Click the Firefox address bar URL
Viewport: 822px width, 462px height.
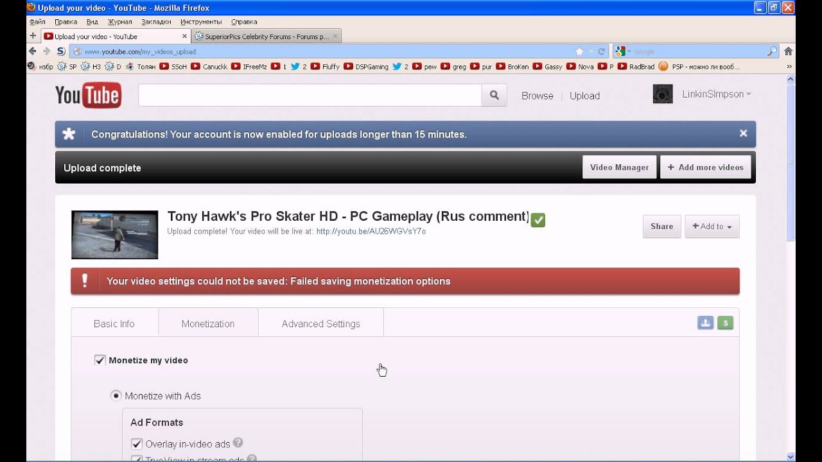point(140,51)
